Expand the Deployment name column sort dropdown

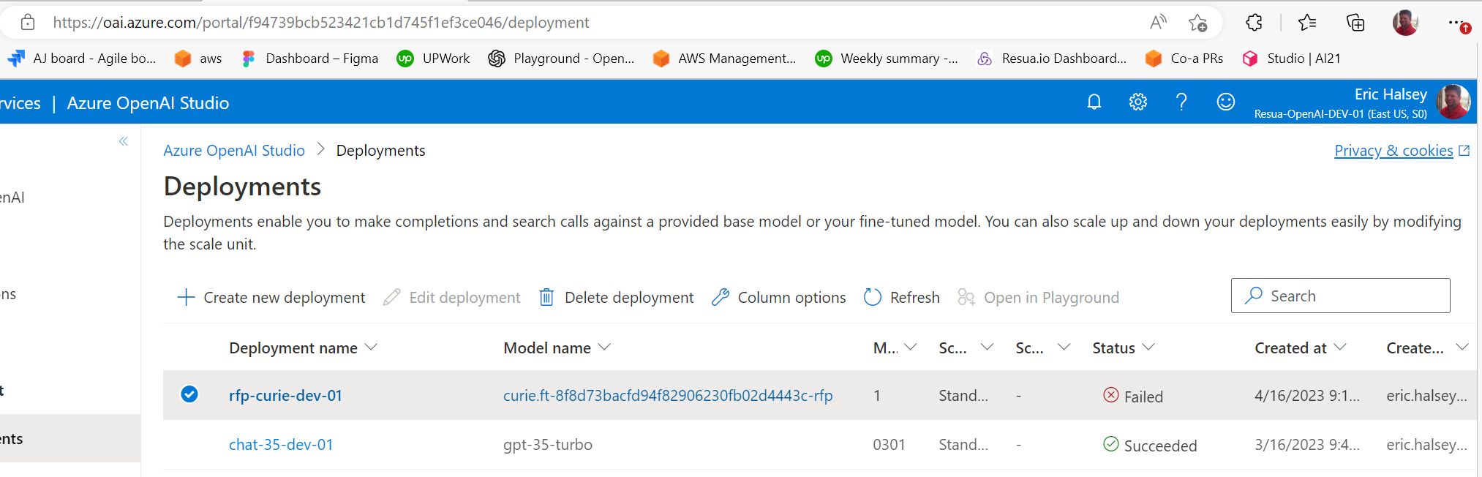click(371, 348)
